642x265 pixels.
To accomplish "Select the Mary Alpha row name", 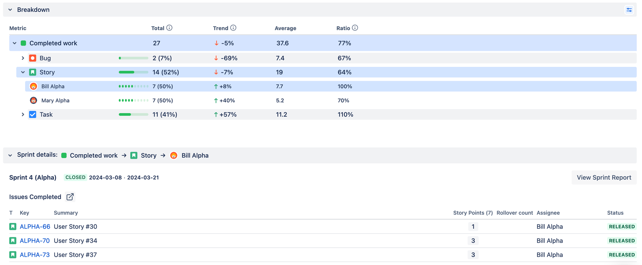I will (x=55, y=100).
